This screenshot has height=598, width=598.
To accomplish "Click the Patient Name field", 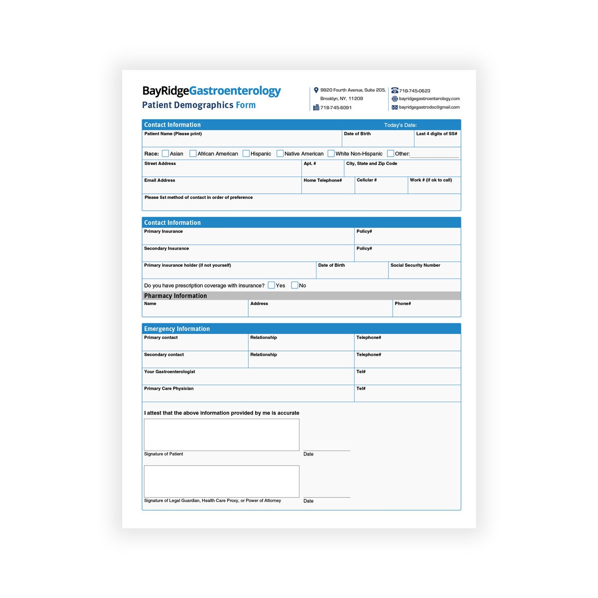I will tap(242, 141).
